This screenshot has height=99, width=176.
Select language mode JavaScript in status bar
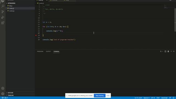[164, 98]
